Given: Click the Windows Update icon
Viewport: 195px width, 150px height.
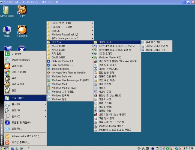Looking at the screenshot, I should 7,60.
